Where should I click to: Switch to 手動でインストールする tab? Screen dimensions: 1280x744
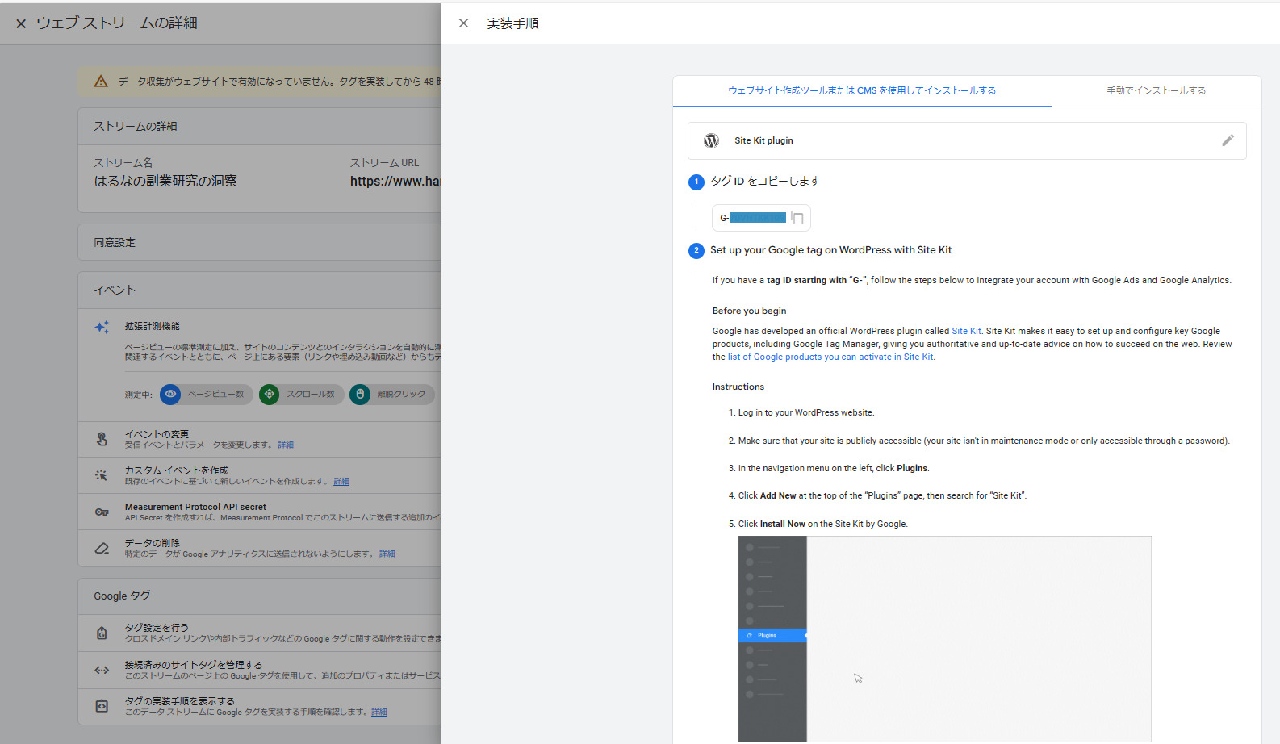click(1156, 90)
